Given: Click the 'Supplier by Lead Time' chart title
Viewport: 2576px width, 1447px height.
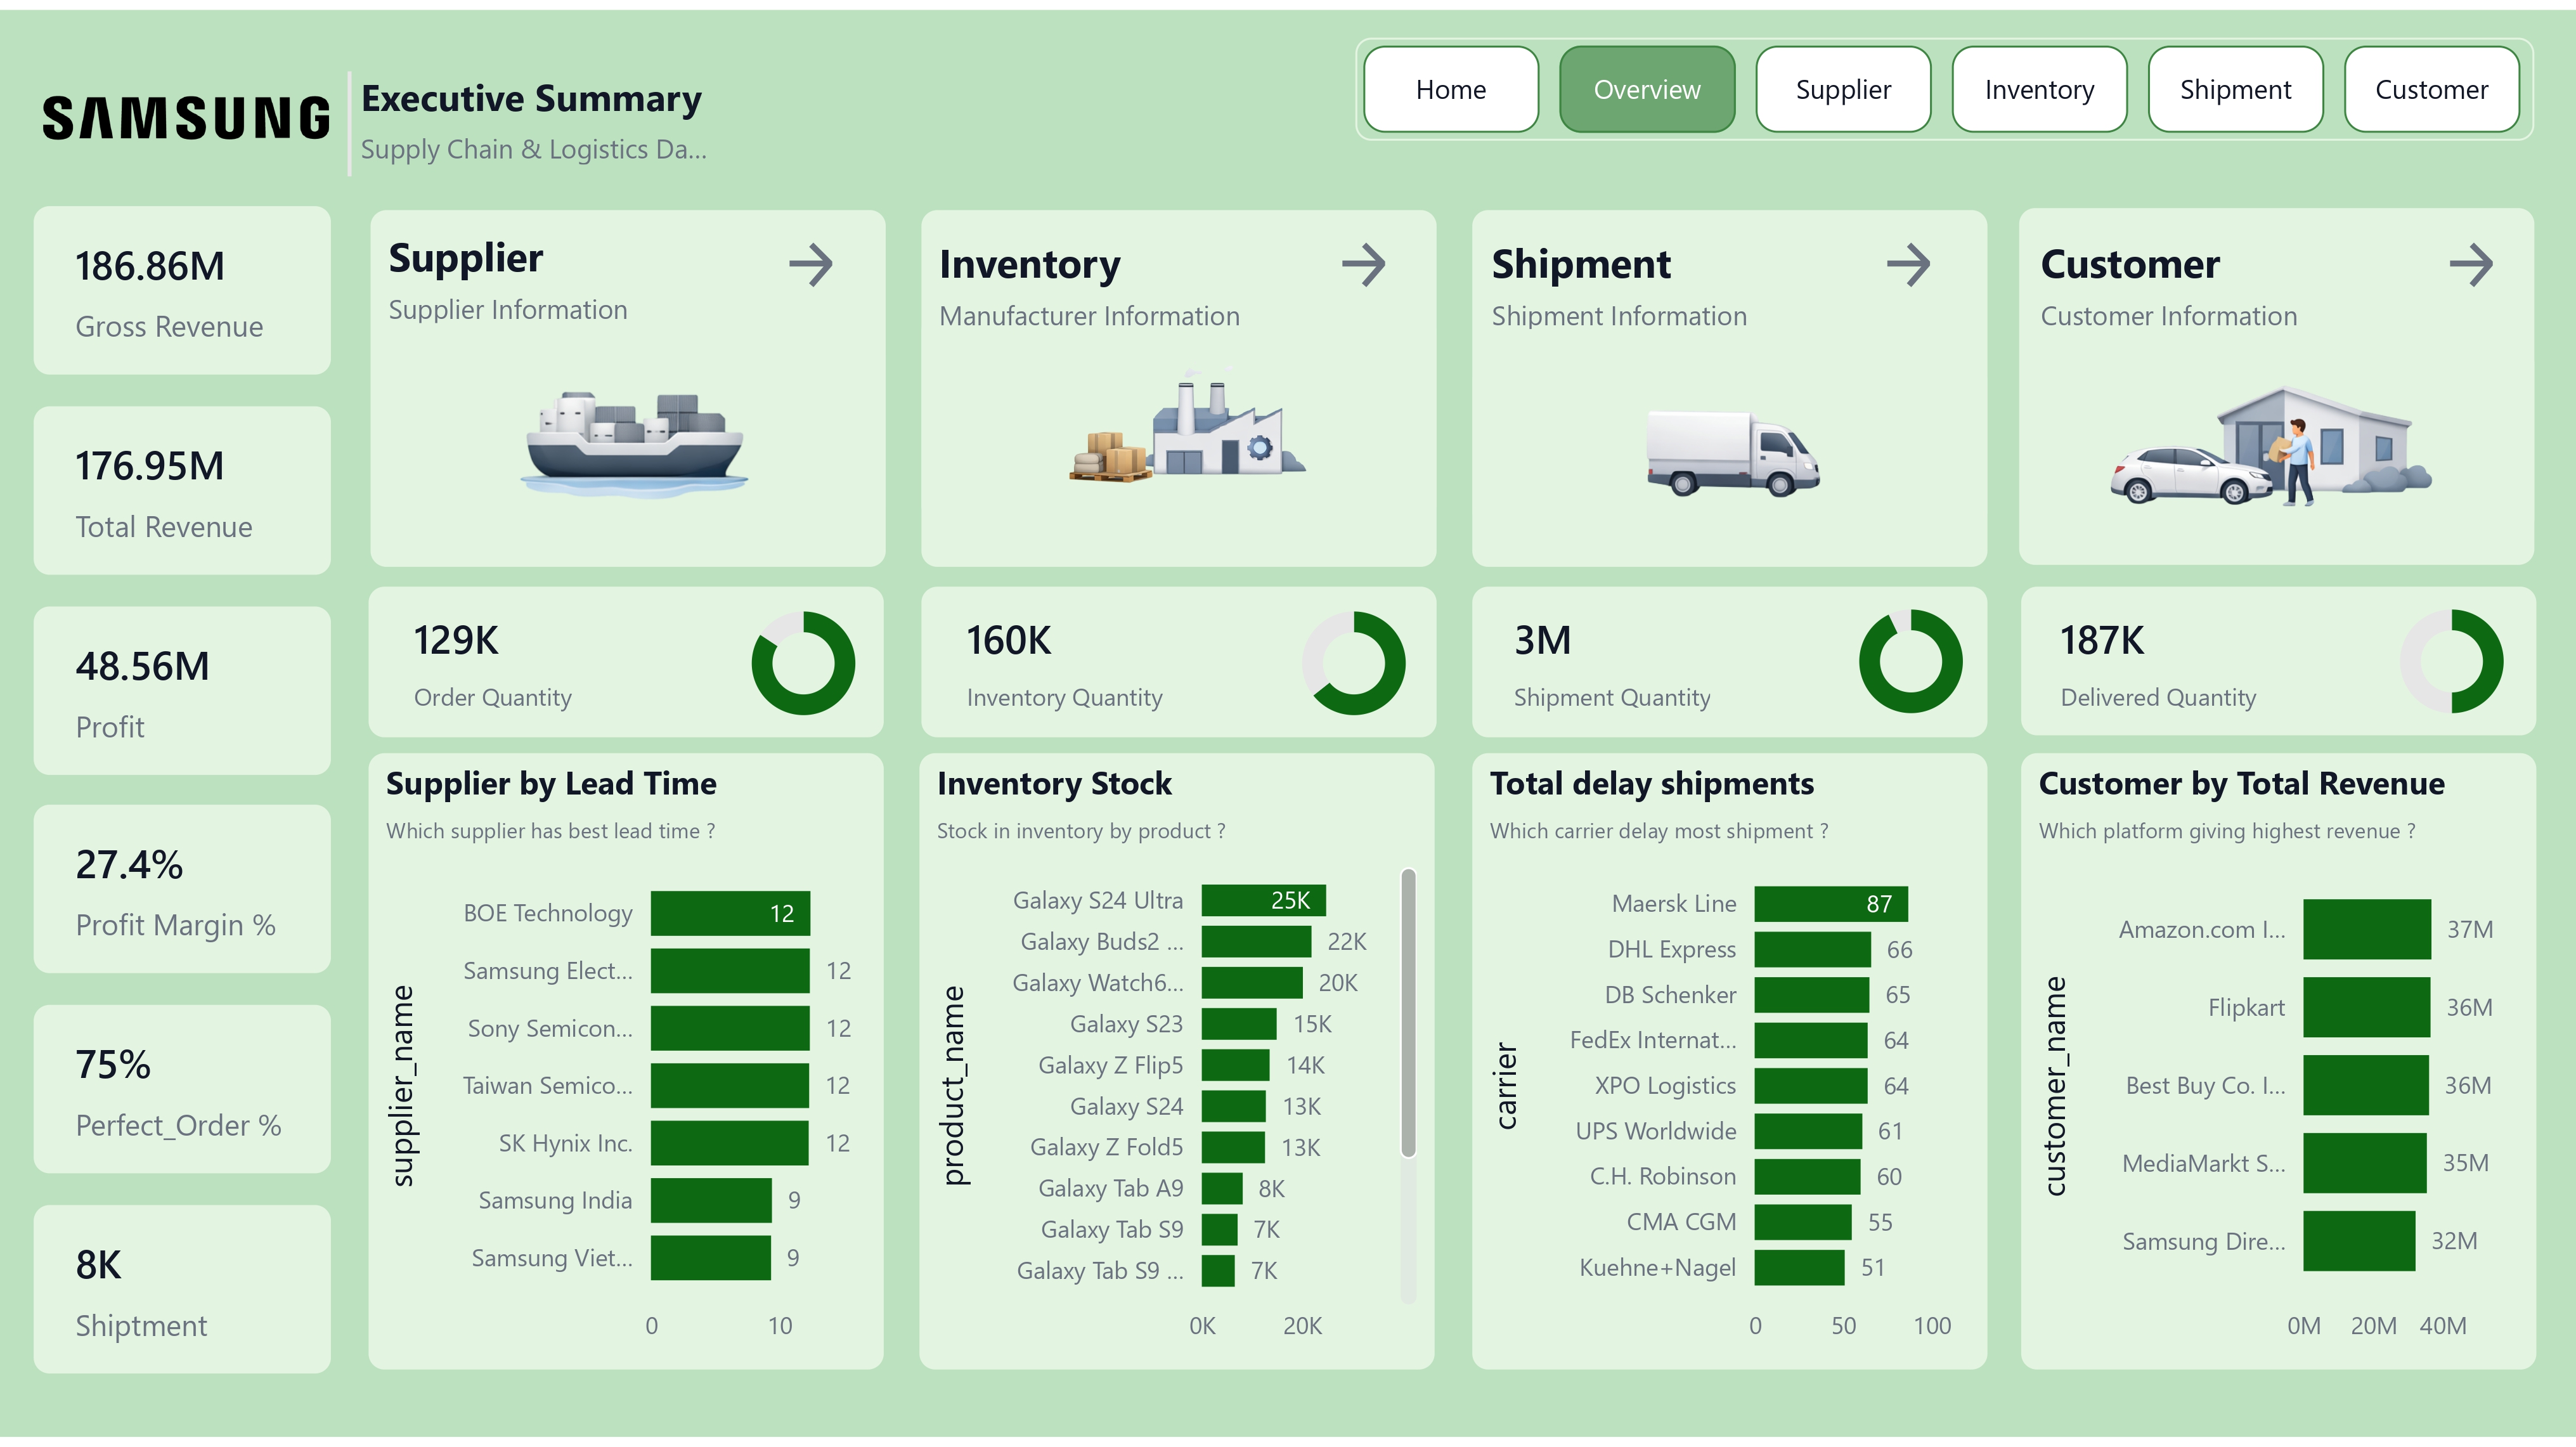Looking at the screenshot, I should pyautogui.click(x=551, y=783).
